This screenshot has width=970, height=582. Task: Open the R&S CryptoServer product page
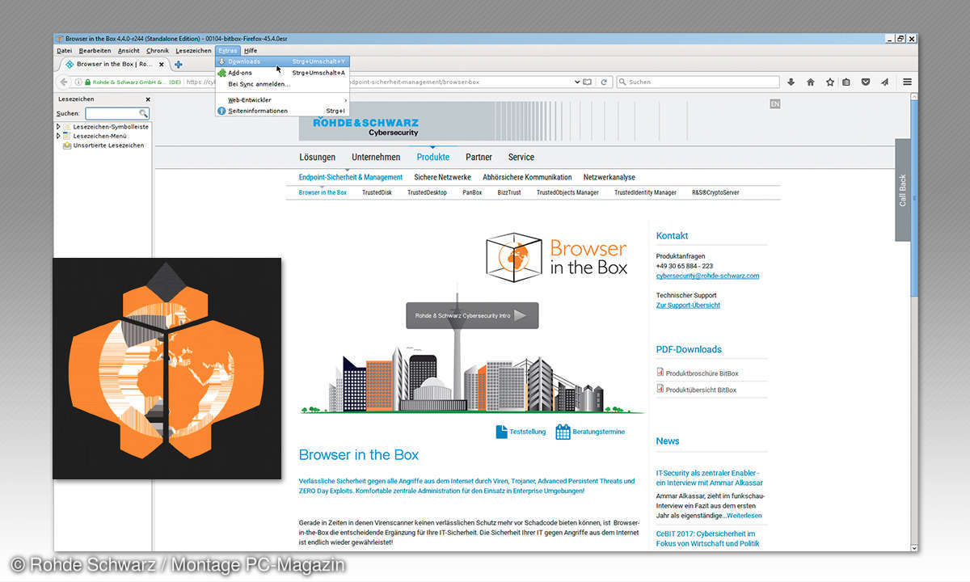click(x=715, y=192)
